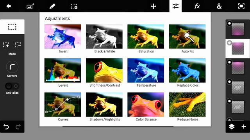Redo the last action
Viewport: 250px width, 140px height.
pos(18,127)
